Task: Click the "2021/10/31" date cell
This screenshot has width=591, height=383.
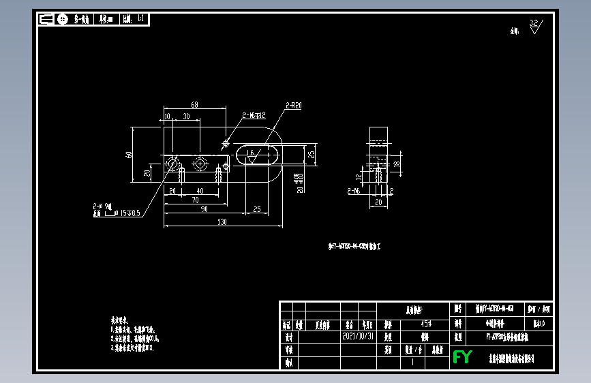Action: point(358,336)
